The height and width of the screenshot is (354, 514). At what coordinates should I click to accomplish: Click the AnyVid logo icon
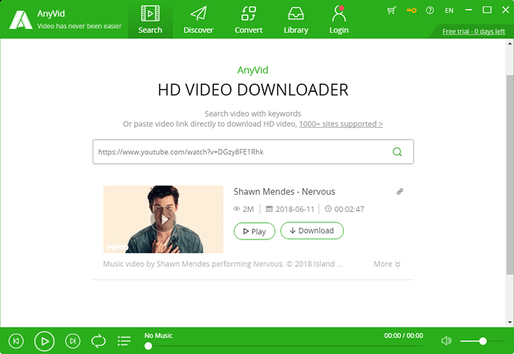(x=21, y=20)
